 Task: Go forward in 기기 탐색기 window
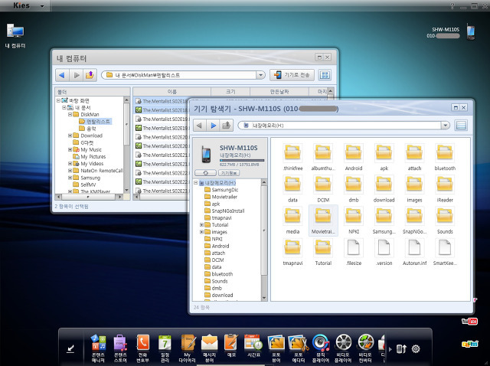pos(213,126)
